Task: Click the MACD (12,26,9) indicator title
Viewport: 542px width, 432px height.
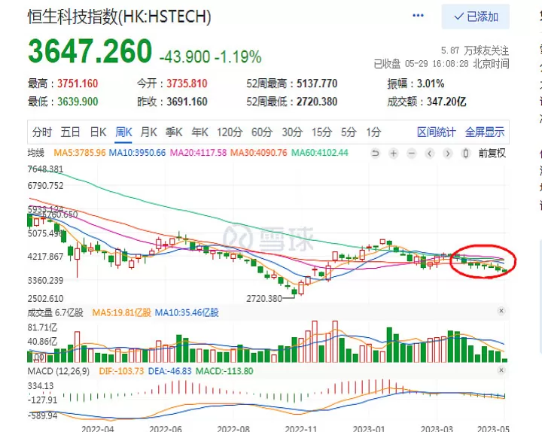Action: (x=59, y=371)
